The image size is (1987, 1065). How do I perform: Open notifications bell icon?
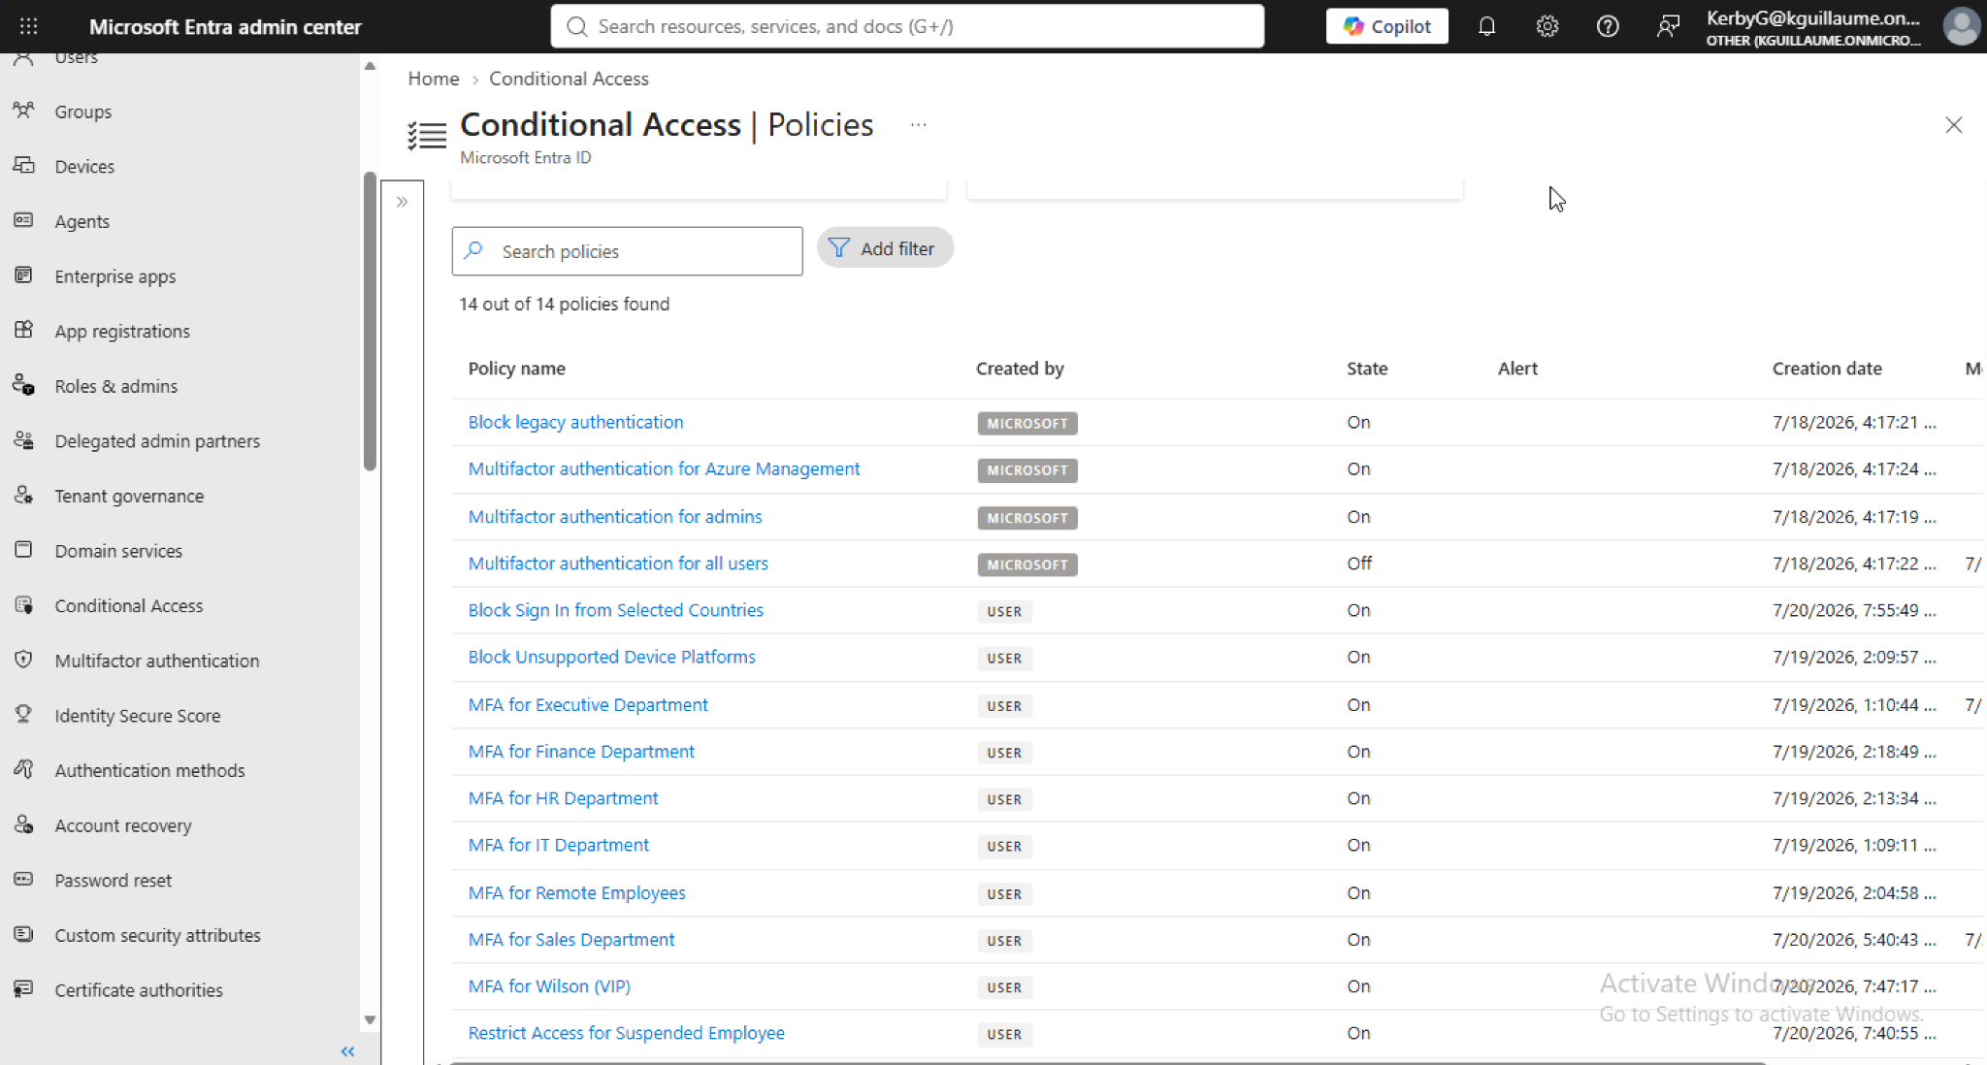(x=1486, y=26)
